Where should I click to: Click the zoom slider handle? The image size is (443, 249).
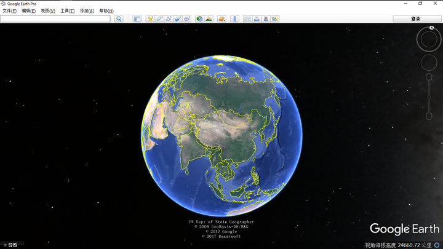429,97
